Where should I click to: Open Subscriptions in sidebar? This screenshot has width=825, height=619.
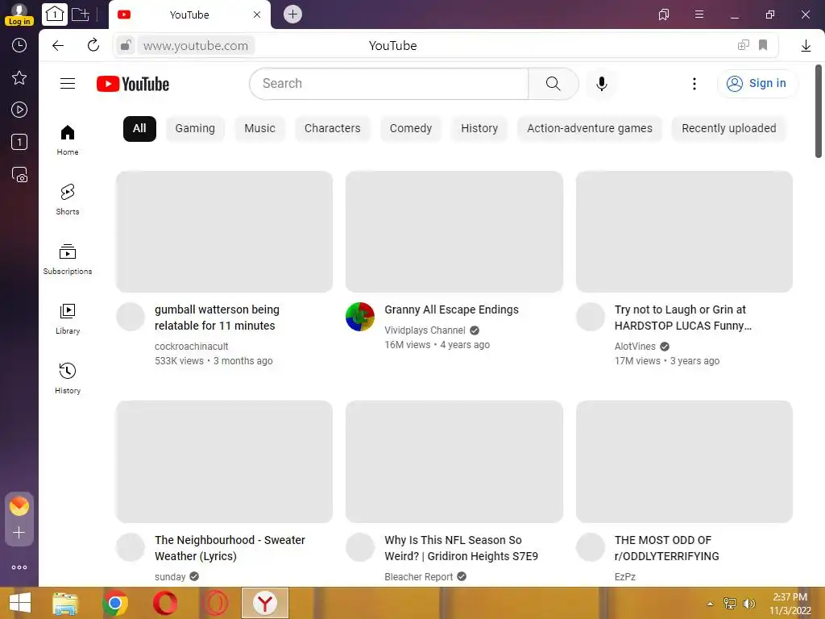(68, 260)
